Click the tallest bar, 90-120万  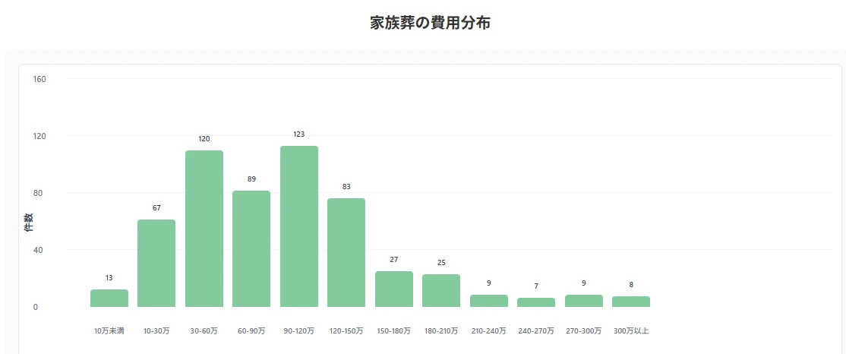click(299, 226)
